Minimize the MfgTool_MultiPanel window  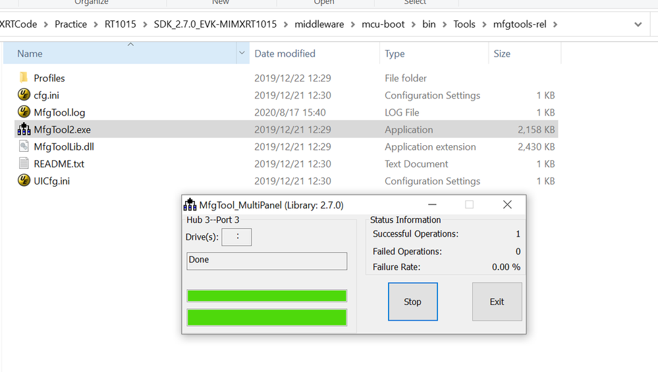click(432, 204)
